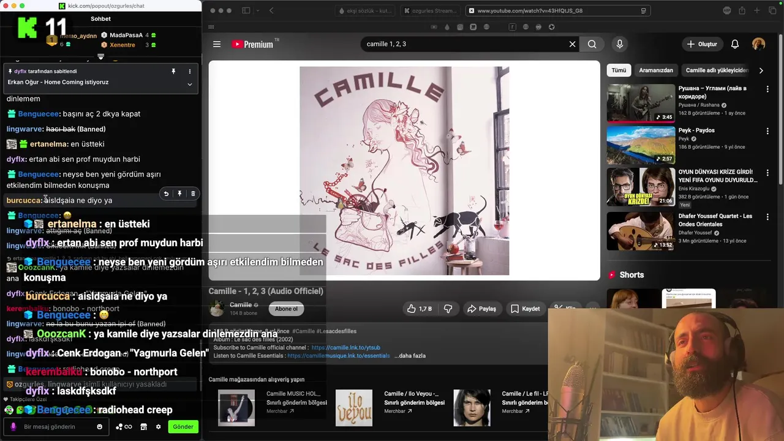The height and width of the screenshot is (441, 784).
Task: Start voice search with microphone icon
Action: (619, 44)
